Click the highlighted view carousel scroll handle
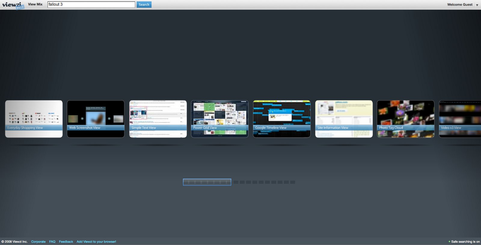The width and height of the screenshot is (481, 245). pos(207,182)
